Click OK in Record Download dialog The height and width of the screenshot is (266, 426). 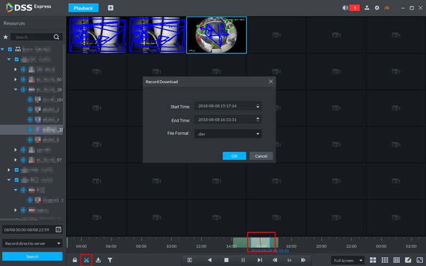[x=234, y=156]
